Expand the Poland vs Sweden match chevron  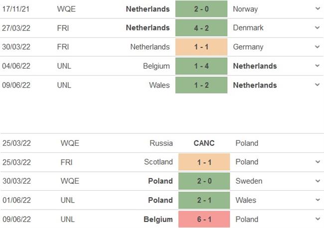click(x=318, y=181)
